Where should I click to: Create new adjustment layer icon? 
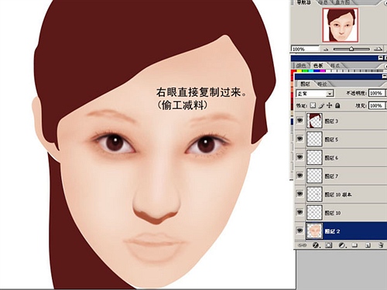342,245
